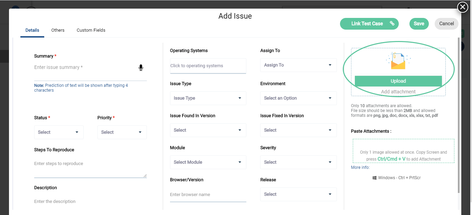
Task: Click the microphone icon in Summary field
Action: (x=141, y=68)
